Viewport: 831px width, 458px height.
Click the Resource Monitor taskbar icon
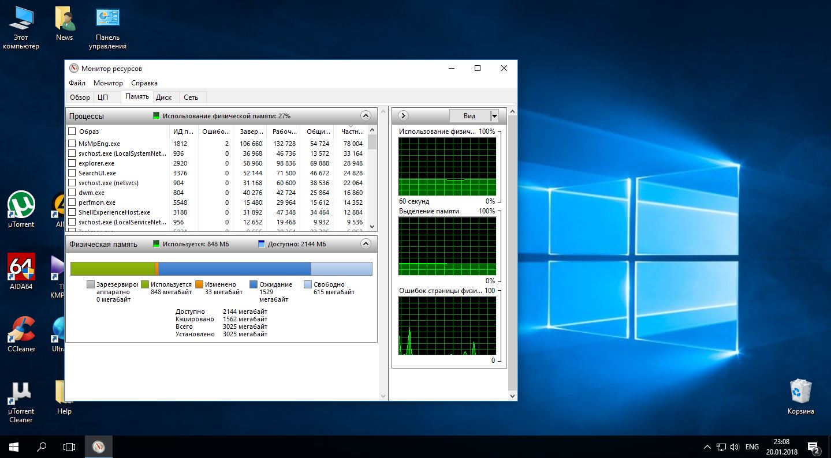point(99,446)
